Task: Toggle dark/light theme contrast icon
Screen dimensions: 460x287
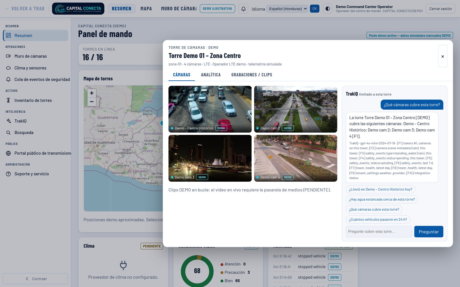Action: click(327, 9)
